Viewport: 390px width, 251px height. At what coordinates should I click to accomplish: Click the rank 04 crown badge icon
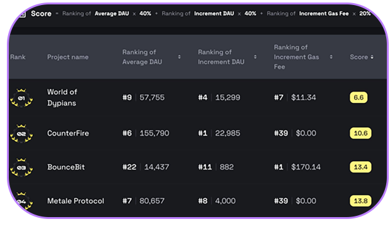click(21, 201)
